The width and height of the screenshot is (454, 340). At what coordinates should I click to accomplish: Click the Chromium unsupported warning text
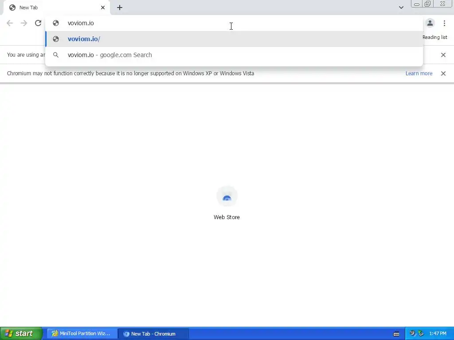130,73
